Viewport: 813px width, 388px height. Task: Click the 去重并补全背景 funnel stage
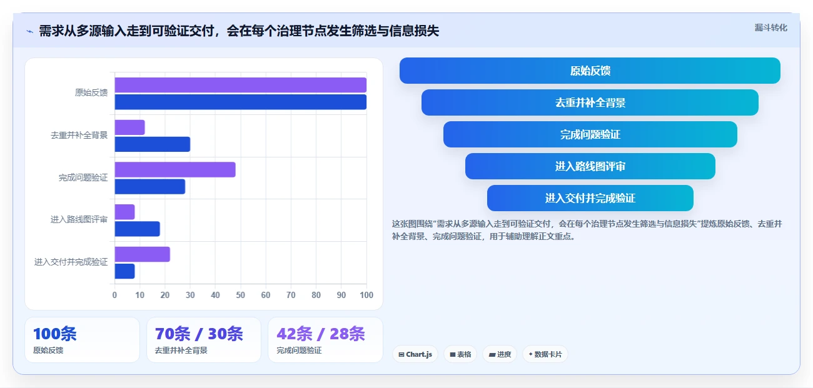[590, 102]
